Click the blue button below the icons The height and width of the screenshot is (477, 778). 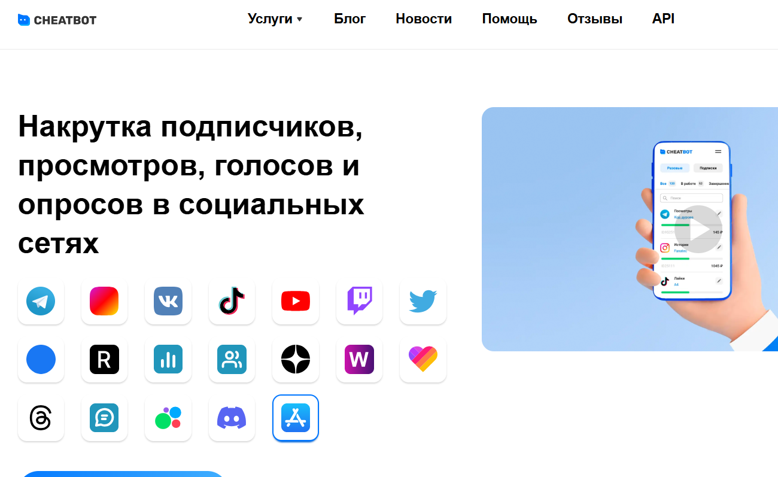[123, 474]
